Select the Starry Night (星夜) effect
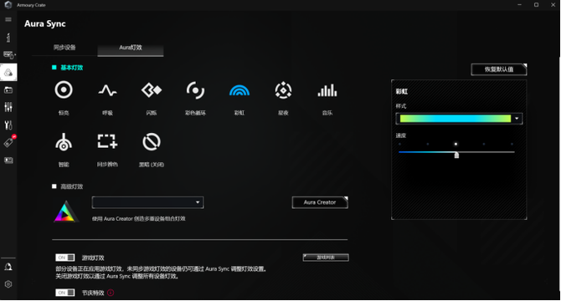The width and height of the screenshot is (561, 301). pyautogui.click(x=283, y=90)
